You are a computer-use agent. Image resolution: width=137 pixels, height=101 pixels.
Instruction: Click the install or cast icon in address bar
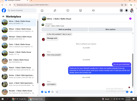click(x=122, y=5)
